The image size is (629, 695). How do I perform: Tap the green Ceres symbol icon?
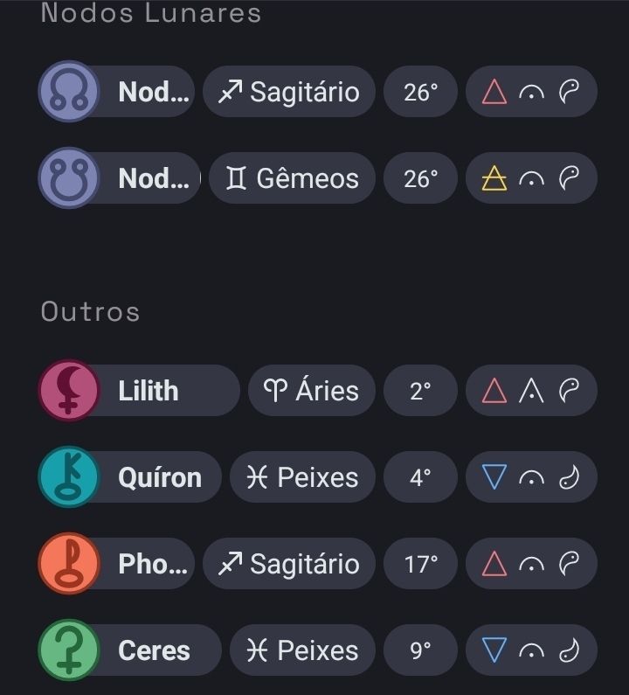click(68, 650)
